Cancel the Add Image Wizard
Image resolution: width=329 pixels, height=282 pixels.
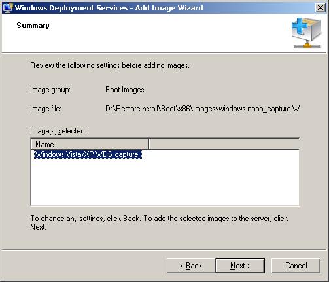click(296, 266)
